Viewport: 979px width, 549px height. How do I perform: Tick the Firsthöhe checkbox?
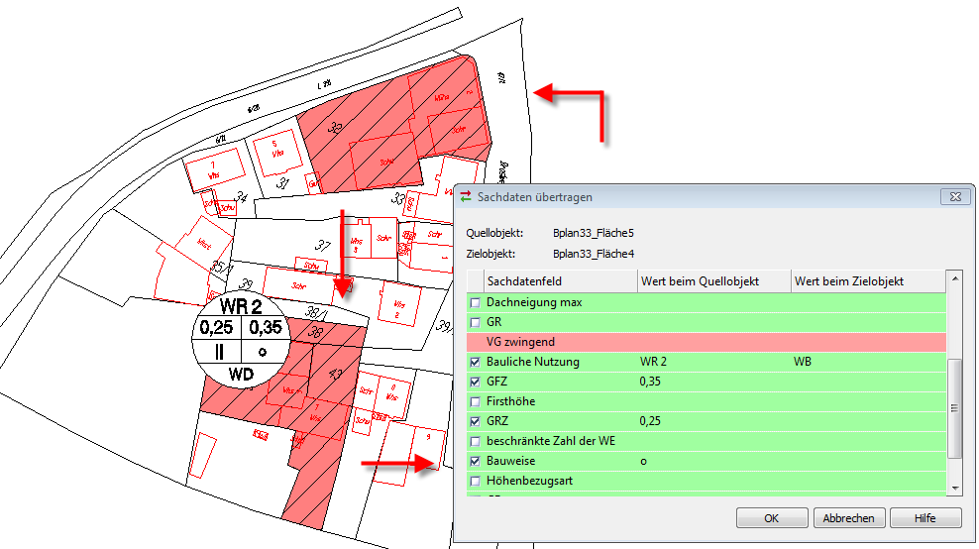[475, 401]
